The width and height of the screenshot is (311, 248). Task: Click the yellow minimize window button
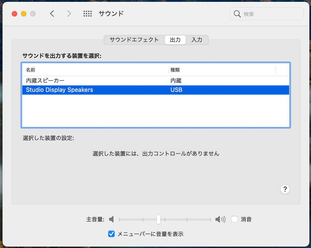point(24,14)
